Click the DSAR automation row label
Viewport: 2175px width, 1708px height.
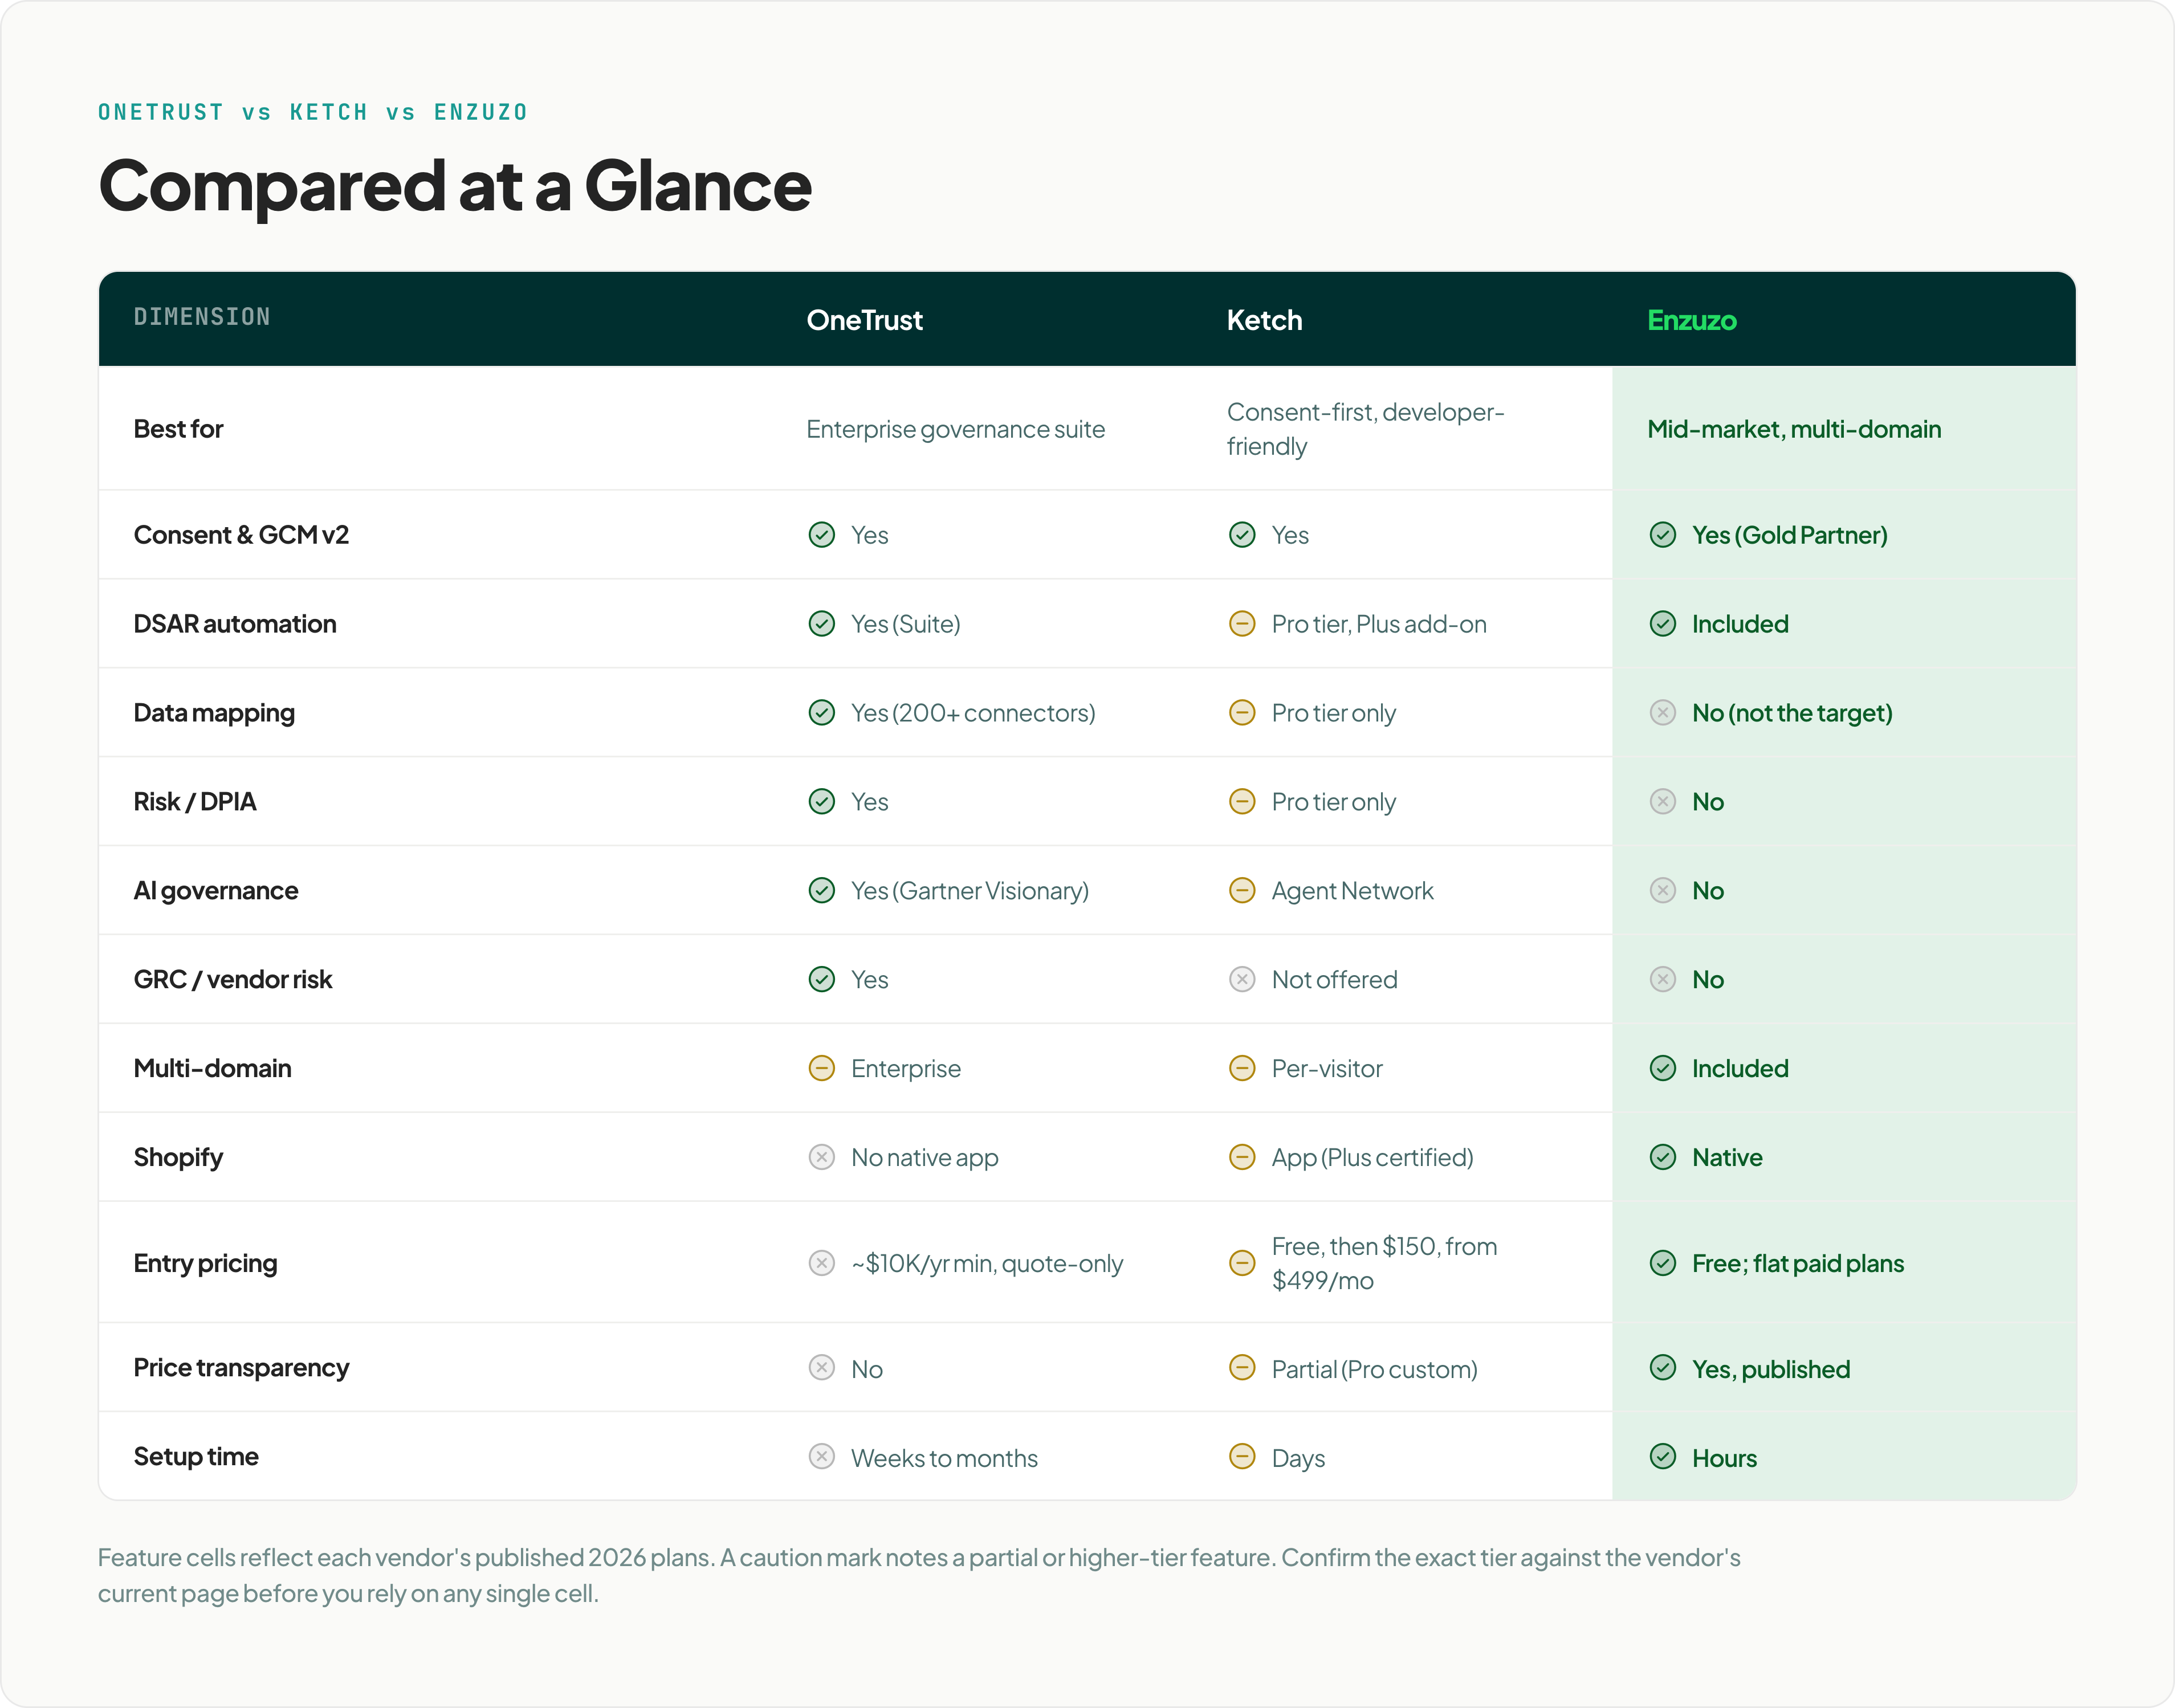(x=235, y=624)
